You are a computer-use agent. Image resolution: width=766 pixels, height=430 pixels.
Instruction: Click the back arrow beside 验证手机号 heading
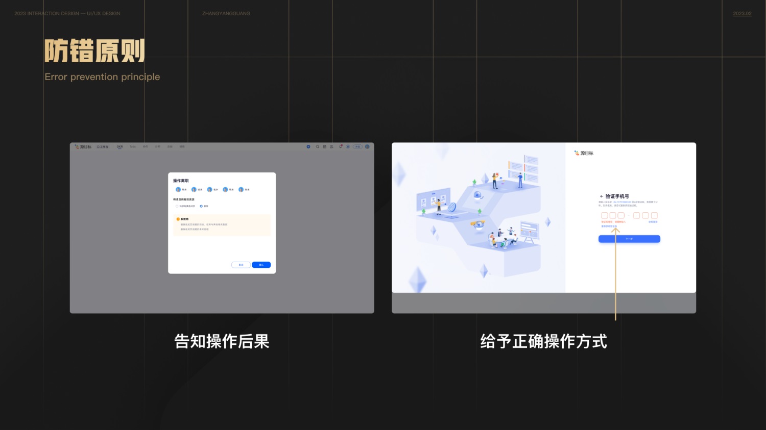tap(602, 196)
